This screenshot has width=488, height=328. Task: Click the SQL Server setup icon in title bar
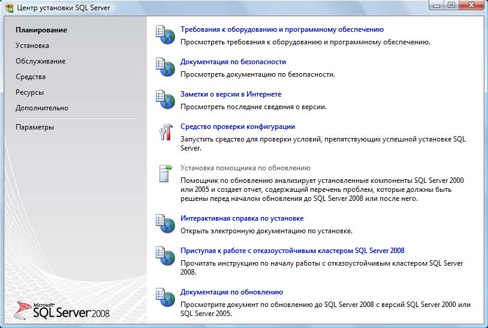(8, 8)
